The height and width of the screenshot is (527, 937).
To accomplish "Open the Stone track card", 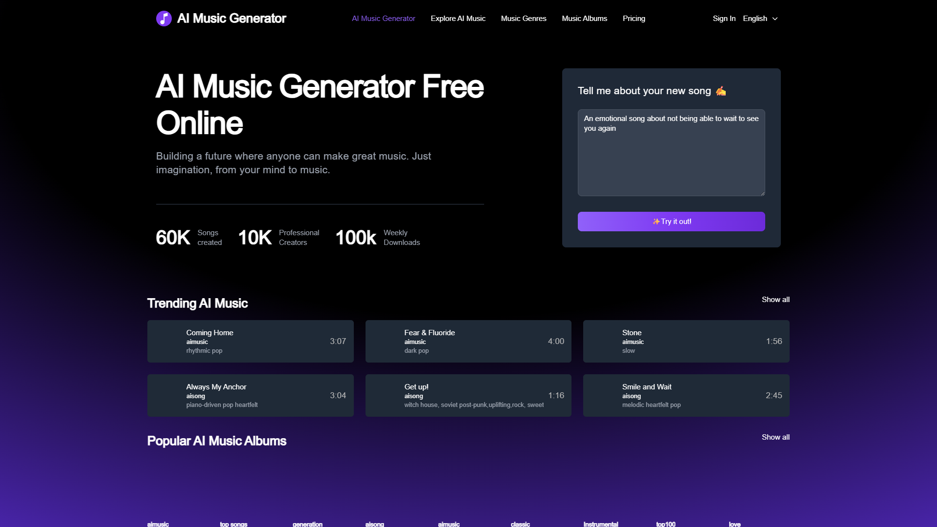I will pos(686,341).
